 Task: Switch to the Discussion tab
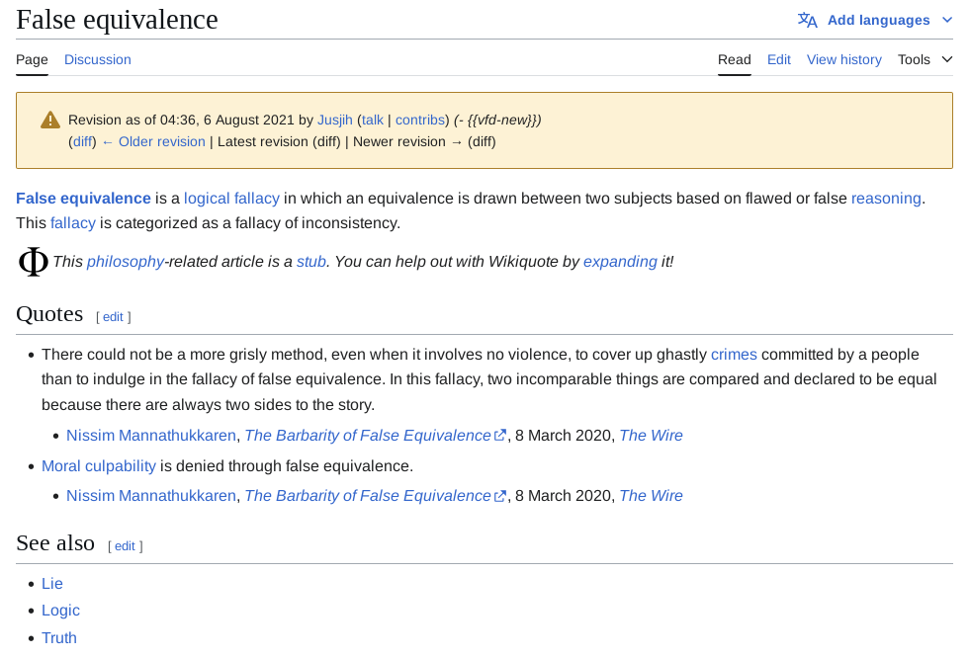point(98,60)
